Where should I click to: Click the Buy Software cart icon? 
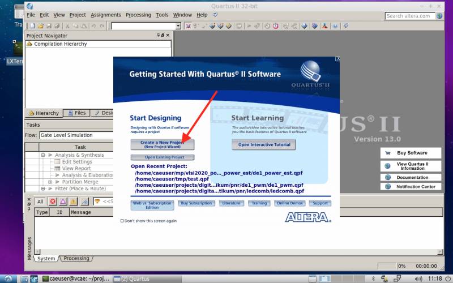[x=388, y=153]
